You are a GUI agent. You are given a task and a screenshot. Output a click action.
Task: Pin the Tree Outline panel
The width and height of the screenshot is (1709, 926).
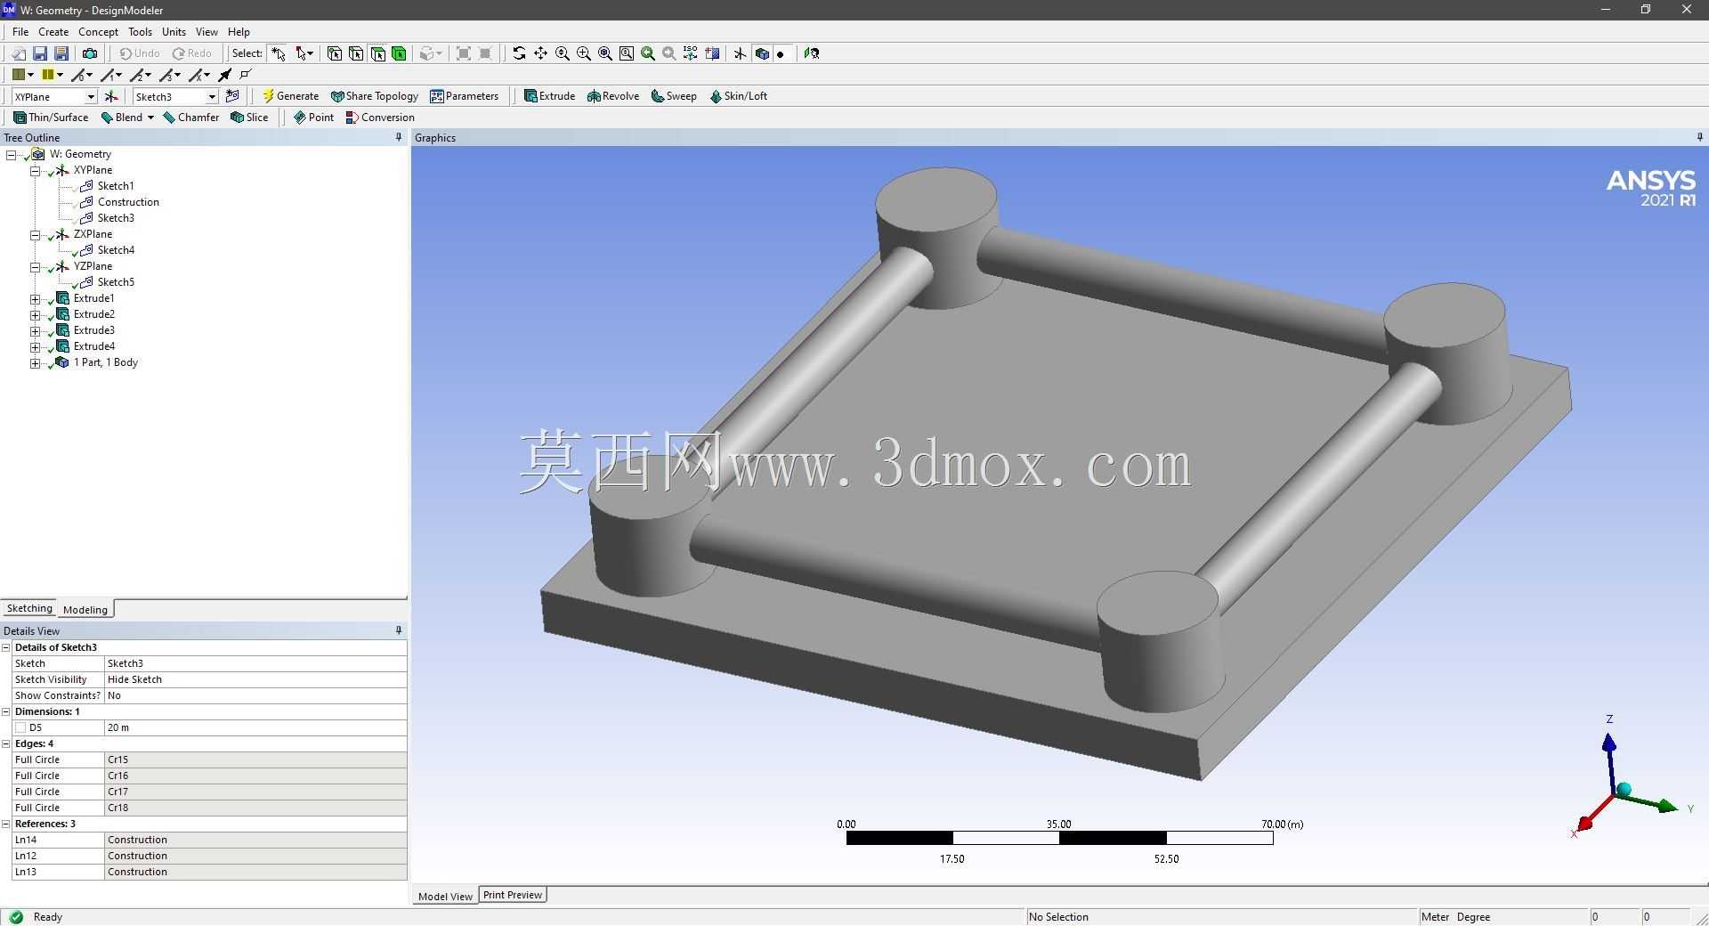click(399, 137)
